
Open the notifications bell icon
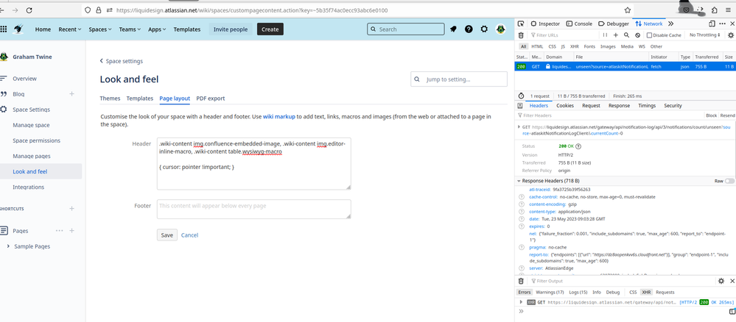pyautogui.click(x=453, y=29)
